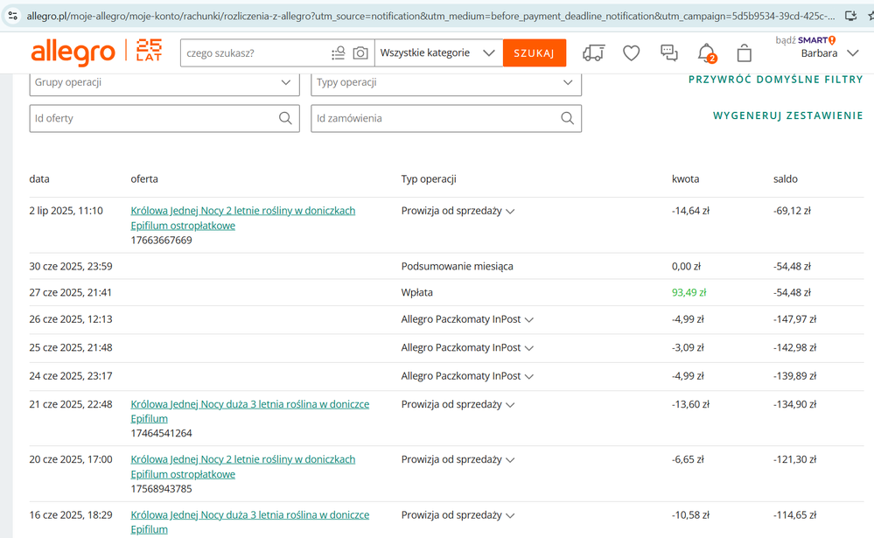Click WYGENERUJ ZESTAWIENIE
Viewport: 874px width, 538px height.
point(787,116)
